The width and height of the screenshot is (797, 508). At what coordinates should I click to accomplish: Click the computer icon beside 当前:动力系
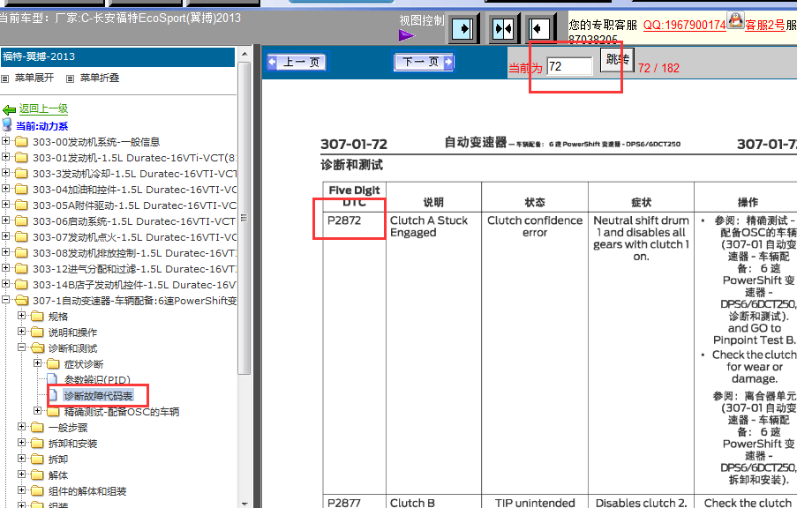(x=7, y=125)
